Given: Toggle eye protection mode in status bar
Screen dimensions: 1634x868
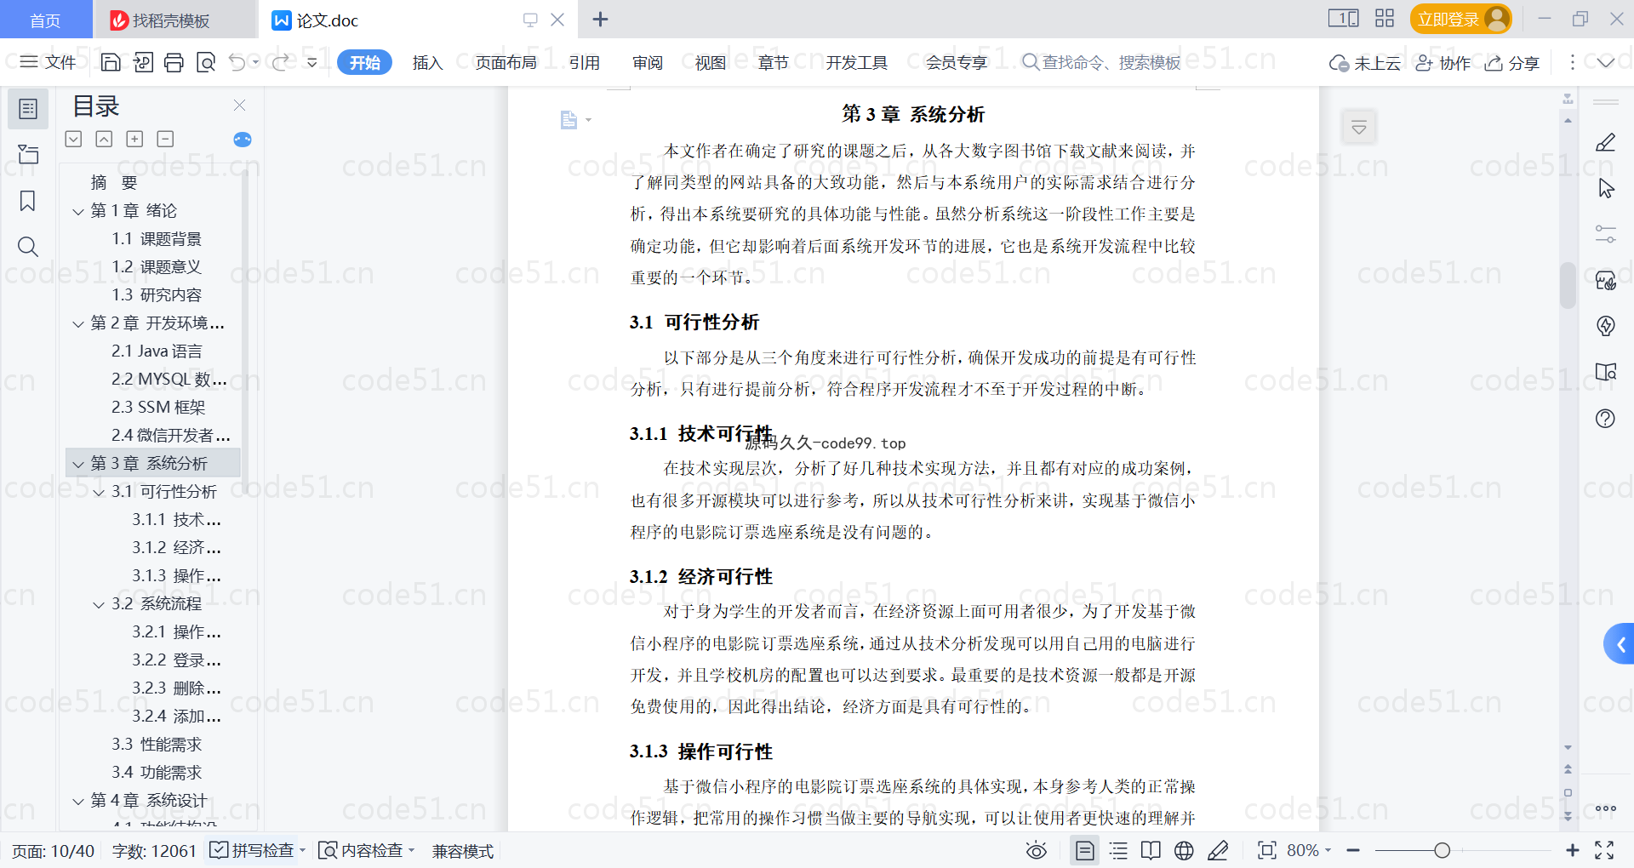Looking at the screenshot, I should point(1036,850).
